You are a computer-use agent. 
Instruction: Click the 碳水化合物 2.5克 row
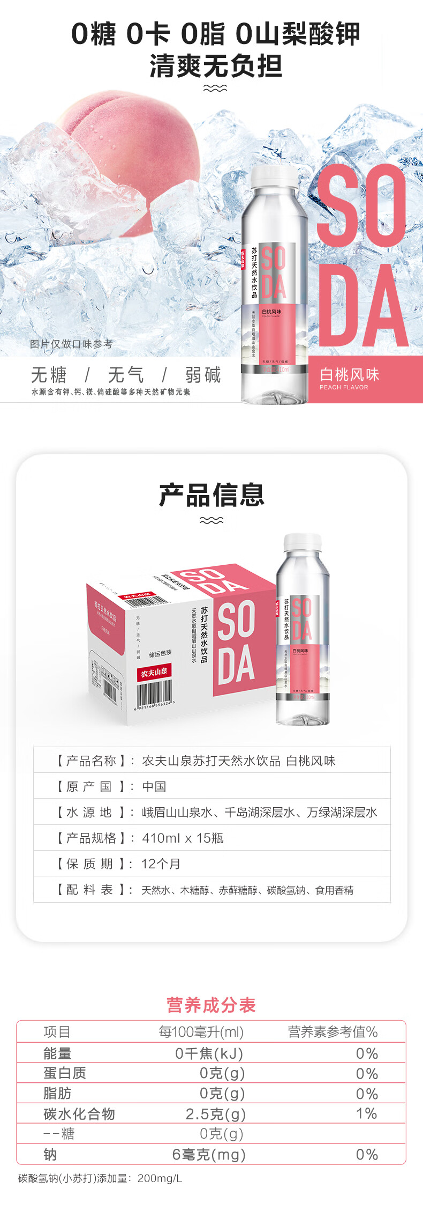coord(211,1114)
